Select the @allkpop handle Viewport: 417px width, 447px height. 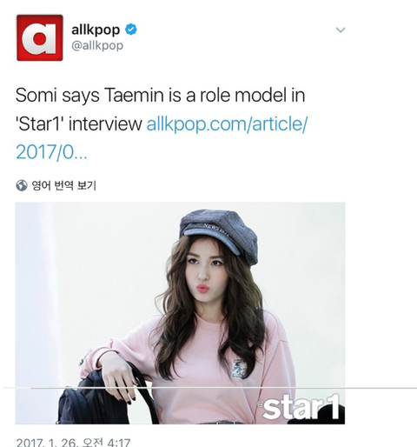(x=97, y=46)
